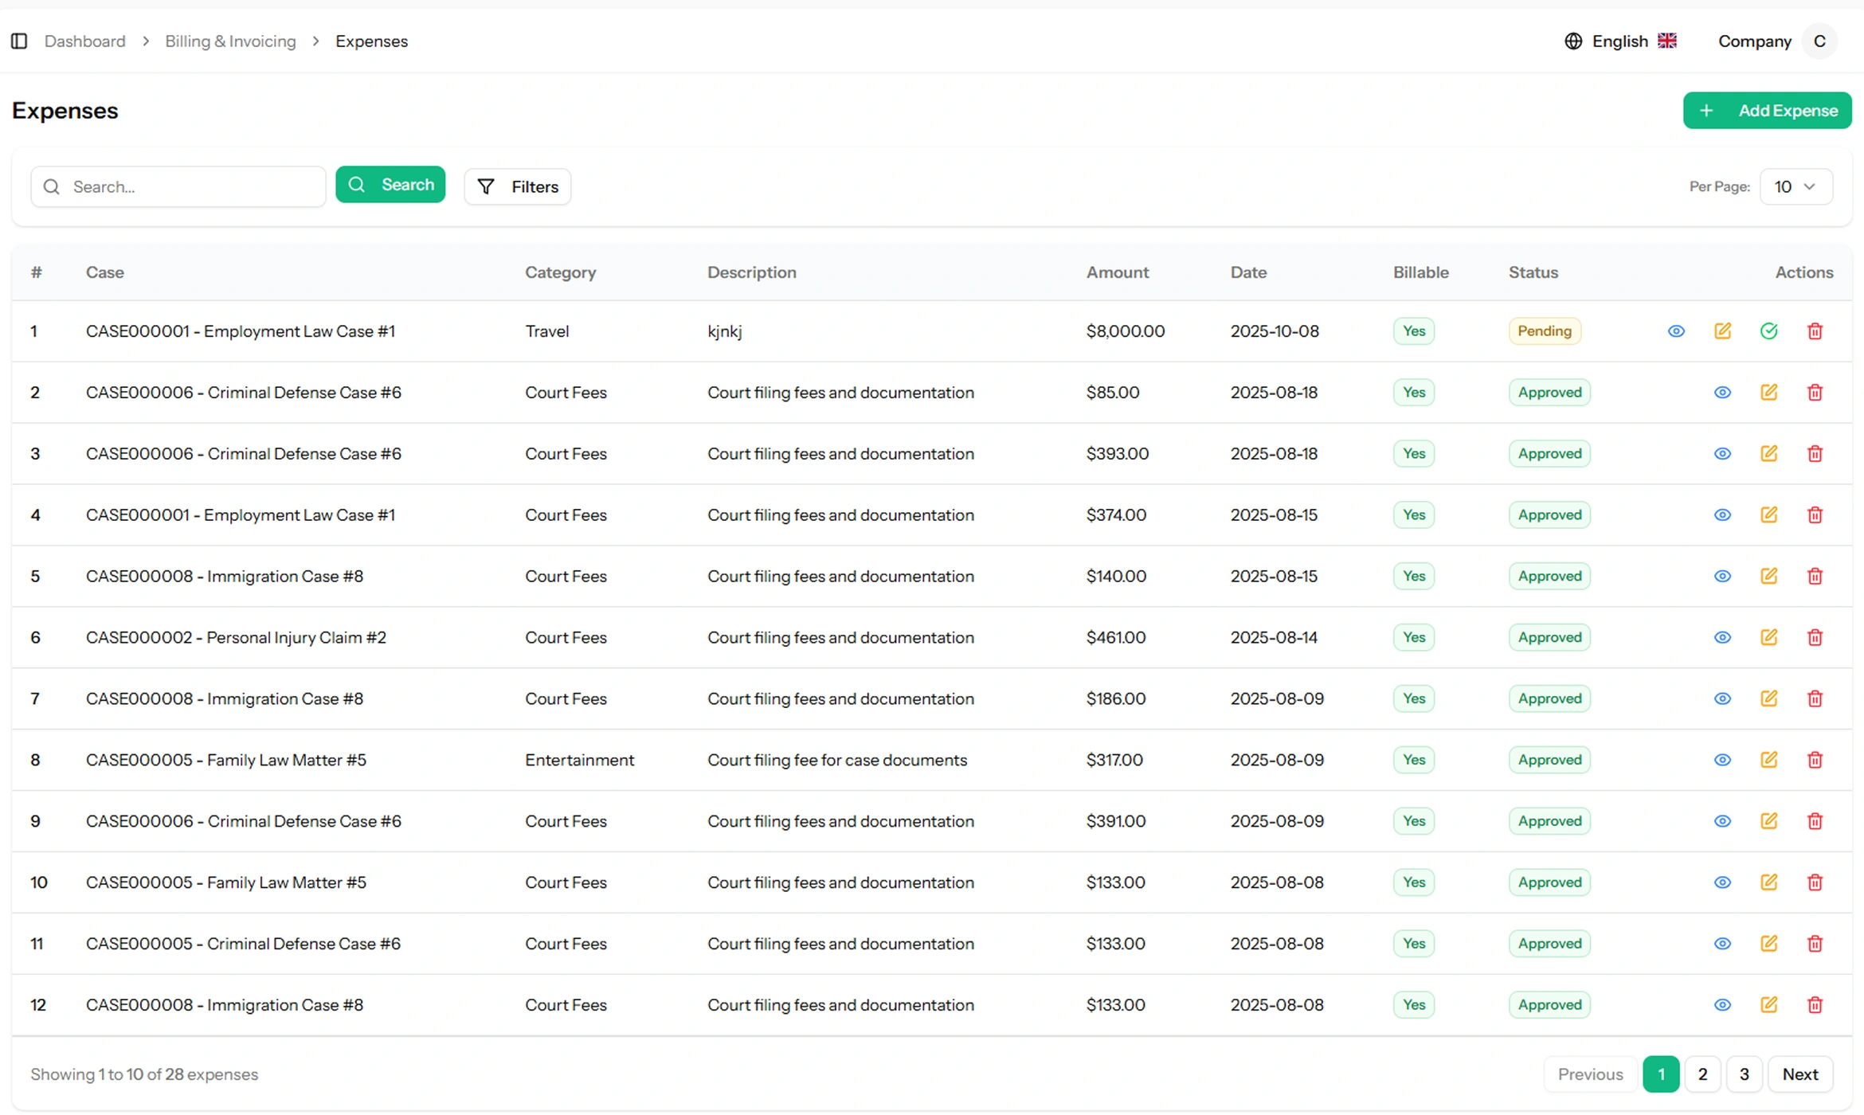
Task: Click into the Search expenses field
Action: point(191,186)
